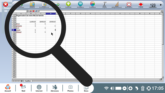The height and width of the screenshot is (93, 165).
Task: Open the Fond background fill tool
Action: pos(141,5)
